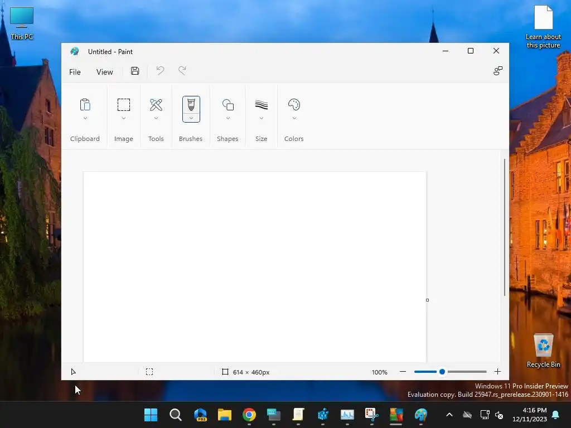Open the Colors palette icon
This screenshot has width=571, height=428.
[x=294, y=105]
